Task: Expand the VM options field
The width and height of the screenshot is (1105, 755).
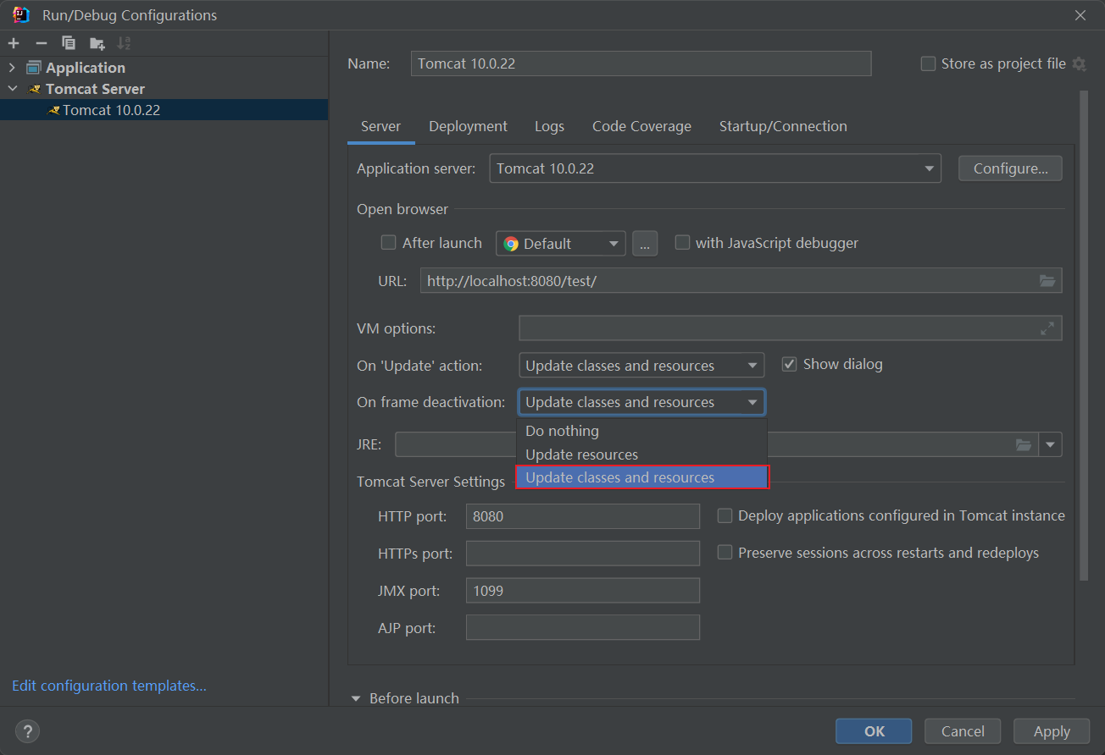Action: click(x=1047, y=328)
